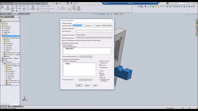The width and height of the screenshot is (198, 111).
Task: Open the File menu
Action: (16, 3)
